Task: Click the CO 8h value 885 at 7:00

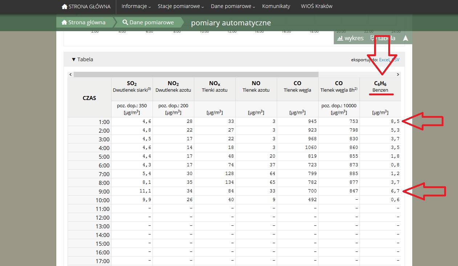Action: (x=353, y=174)
